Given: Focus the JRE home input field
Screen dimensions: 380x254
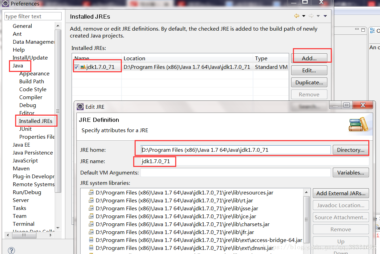Looking at the screenshot, I should [235, 150].
